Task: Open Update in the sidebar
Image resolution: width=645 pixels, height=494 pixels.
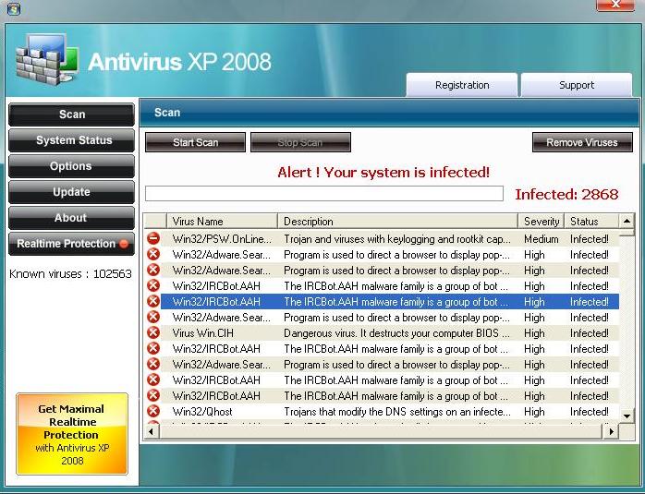Action: tap(71, 192)
